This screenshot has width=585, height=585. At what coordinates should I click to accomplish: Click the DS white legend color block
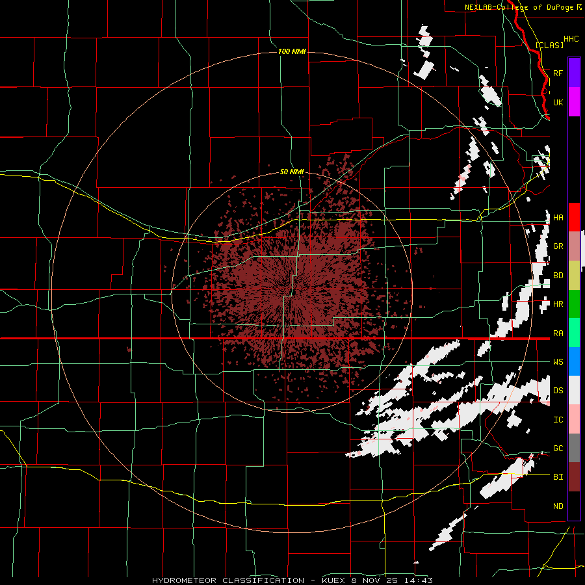[574, 390]
